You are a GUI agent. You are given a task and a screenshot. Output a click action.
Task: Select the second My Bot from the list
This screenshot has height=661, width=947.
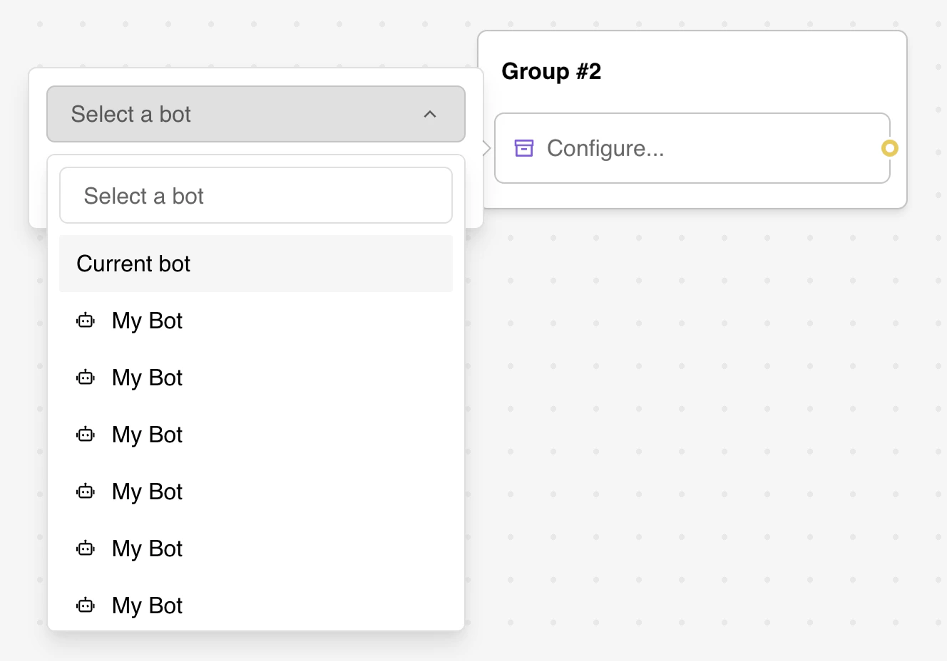pyautogui.click(x=146, y=378)
